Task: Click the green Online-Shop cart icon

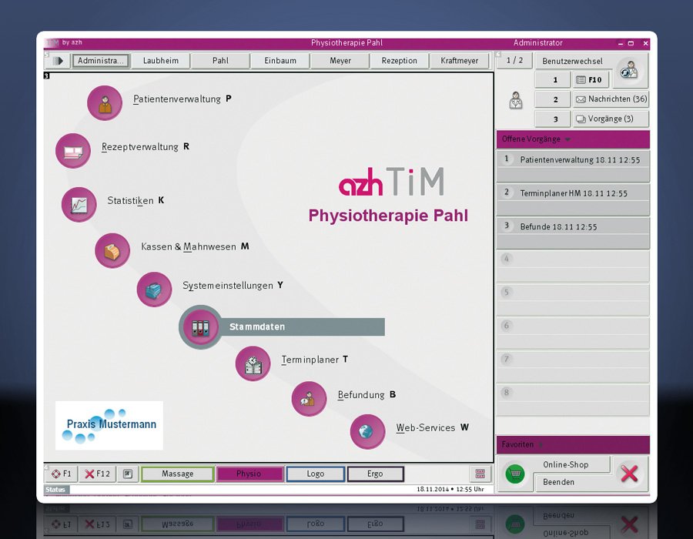Action: 515,474
